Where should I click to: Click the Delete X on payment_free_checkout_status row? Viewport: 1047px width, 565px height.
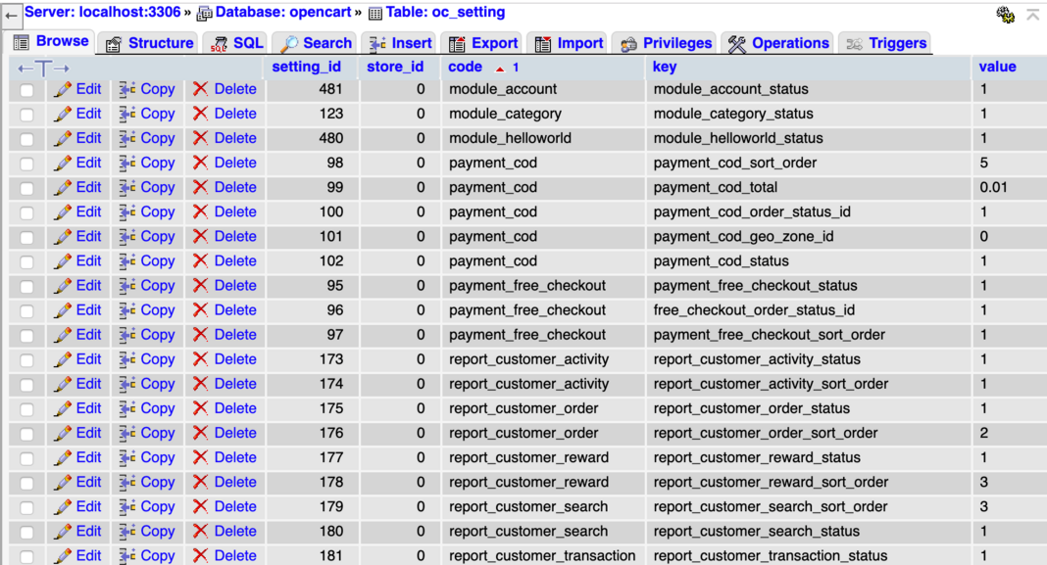coord(199,285)
